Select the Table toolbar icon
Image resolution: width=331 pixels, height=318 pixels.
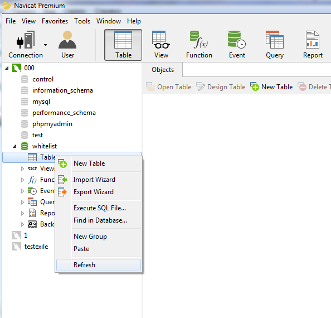pyautogui.click(x=123, y=45)
